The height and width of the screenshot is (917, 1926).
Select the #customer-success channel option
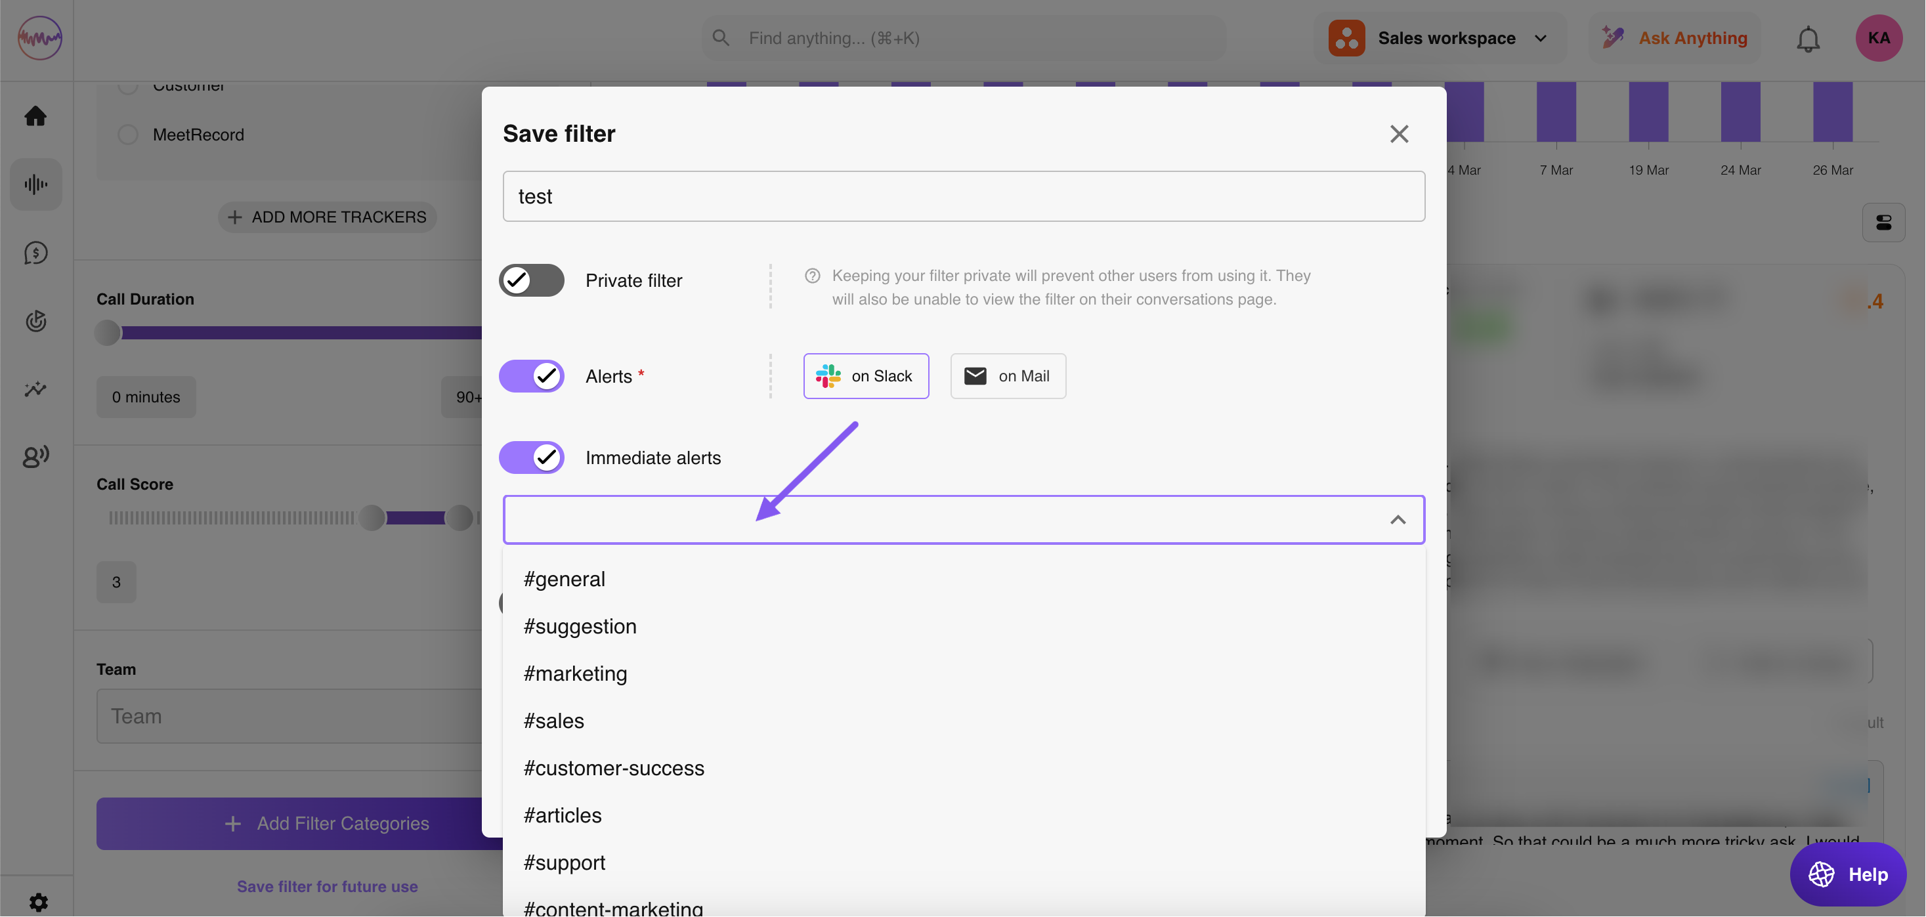pyautogui.click(x=614, y=767)
